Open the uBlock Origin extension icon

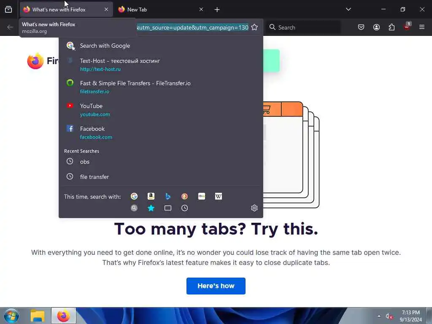(407, 27)
